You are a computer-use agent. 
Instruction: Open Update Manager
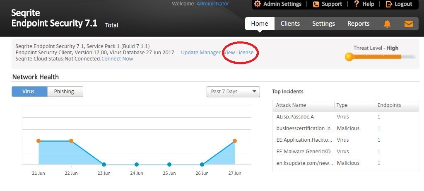click(x=201, y=53)
